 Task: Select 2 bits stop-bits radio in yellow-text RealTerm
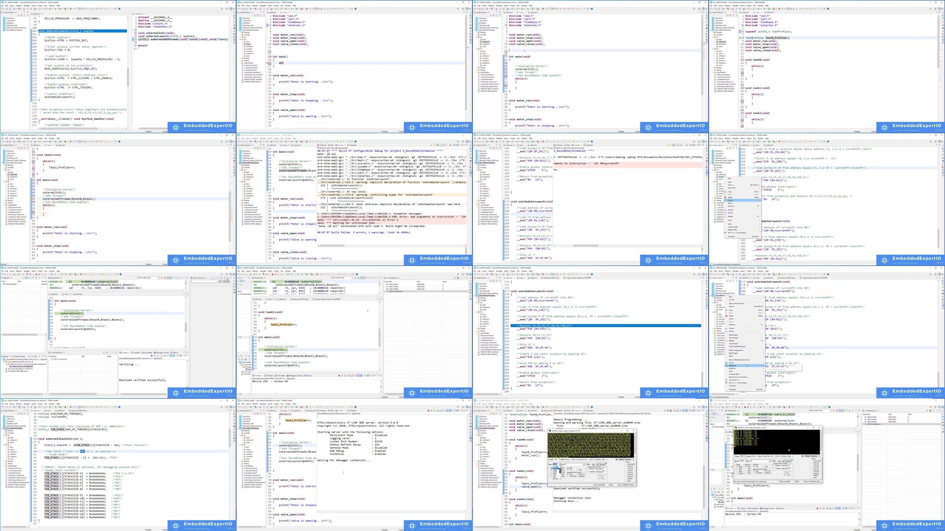[577, 470]
